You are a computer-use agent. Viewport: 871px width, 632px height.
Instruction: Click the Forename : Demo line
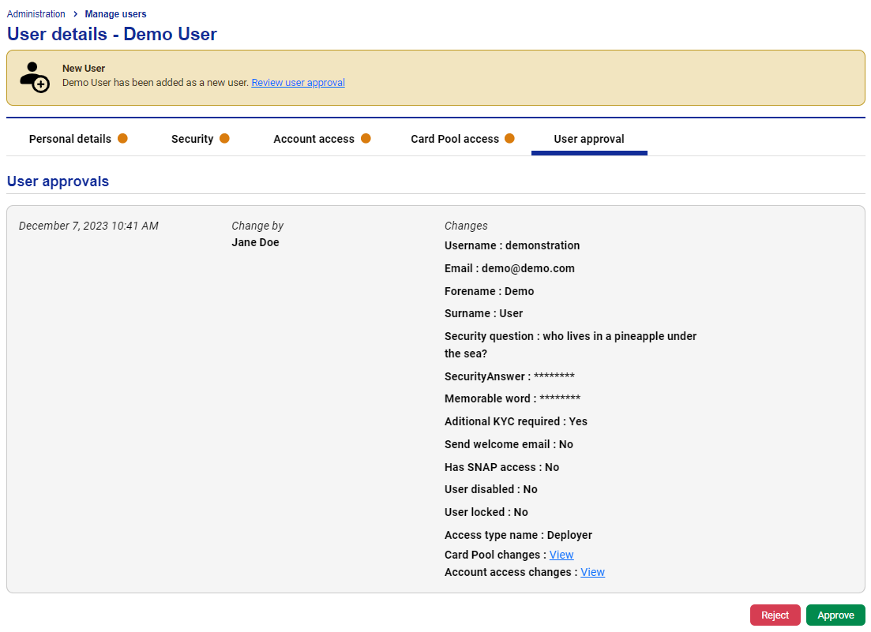click(x=490, y=291)
